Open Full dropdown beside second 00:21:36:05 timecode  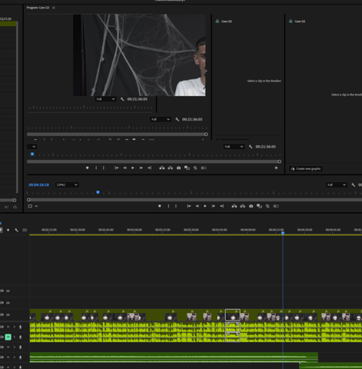click(160, 119)
